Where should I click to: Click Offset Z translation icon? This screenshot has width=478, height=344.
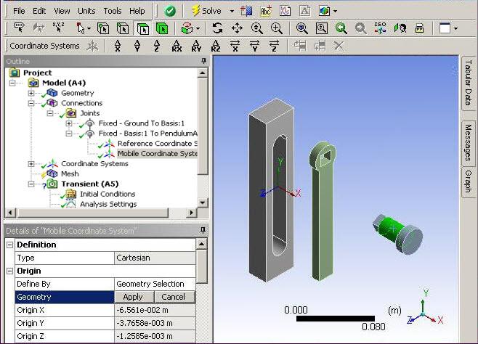click(x=157, y=46)
